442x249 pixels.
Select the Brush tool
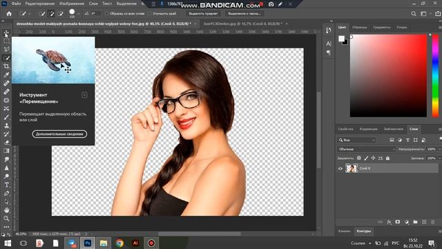(6, 117)
